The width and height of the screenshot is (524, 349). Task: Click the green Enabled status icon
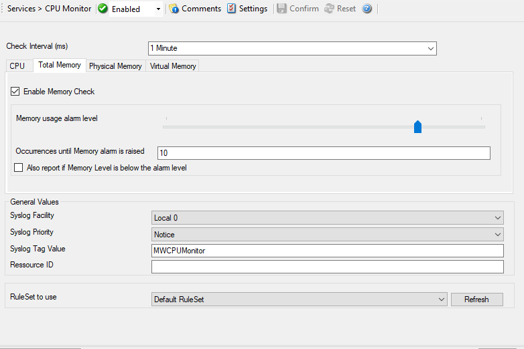[103, 9]
